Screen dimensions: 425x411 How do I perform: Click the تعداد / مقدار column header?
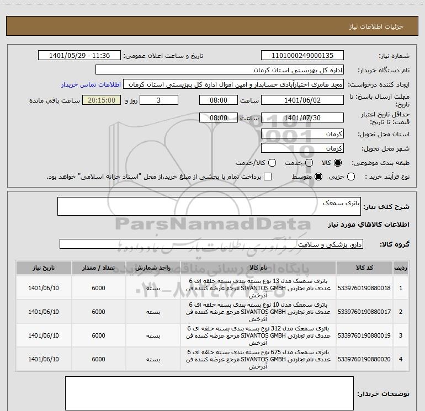click(x=98, y=268)
